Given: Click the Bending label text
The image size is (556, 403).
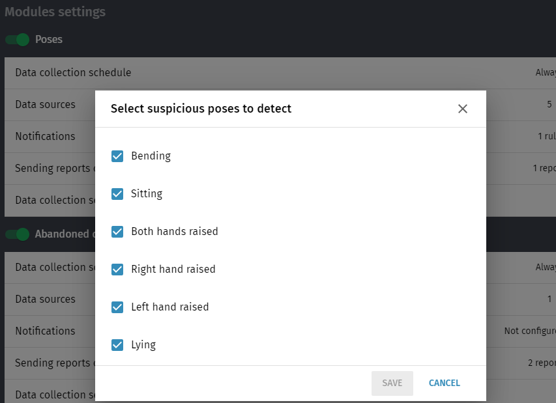Looking at the screenshot, I should coord(151,156).
